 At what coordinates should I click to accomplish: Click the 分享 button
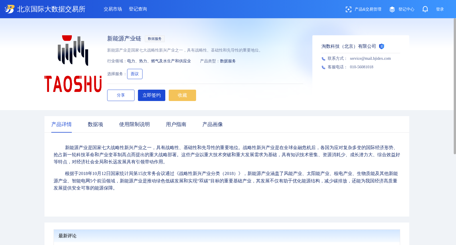click(121, 95)
